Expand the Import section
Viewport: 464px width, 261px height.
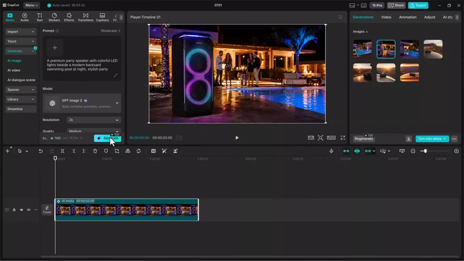click(x=20, y=32)
